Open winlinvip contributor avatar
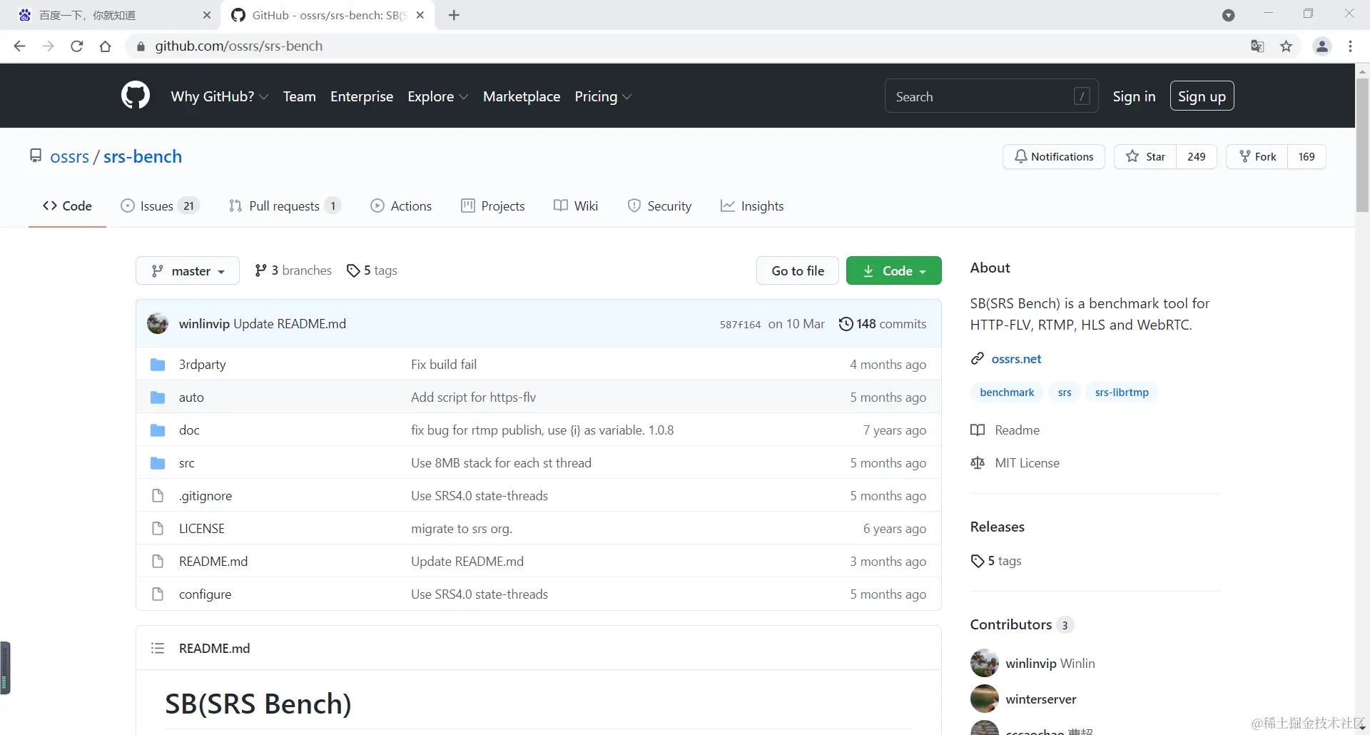The width and height of the screenshot is (1370, 735). [x=984, y=663]
